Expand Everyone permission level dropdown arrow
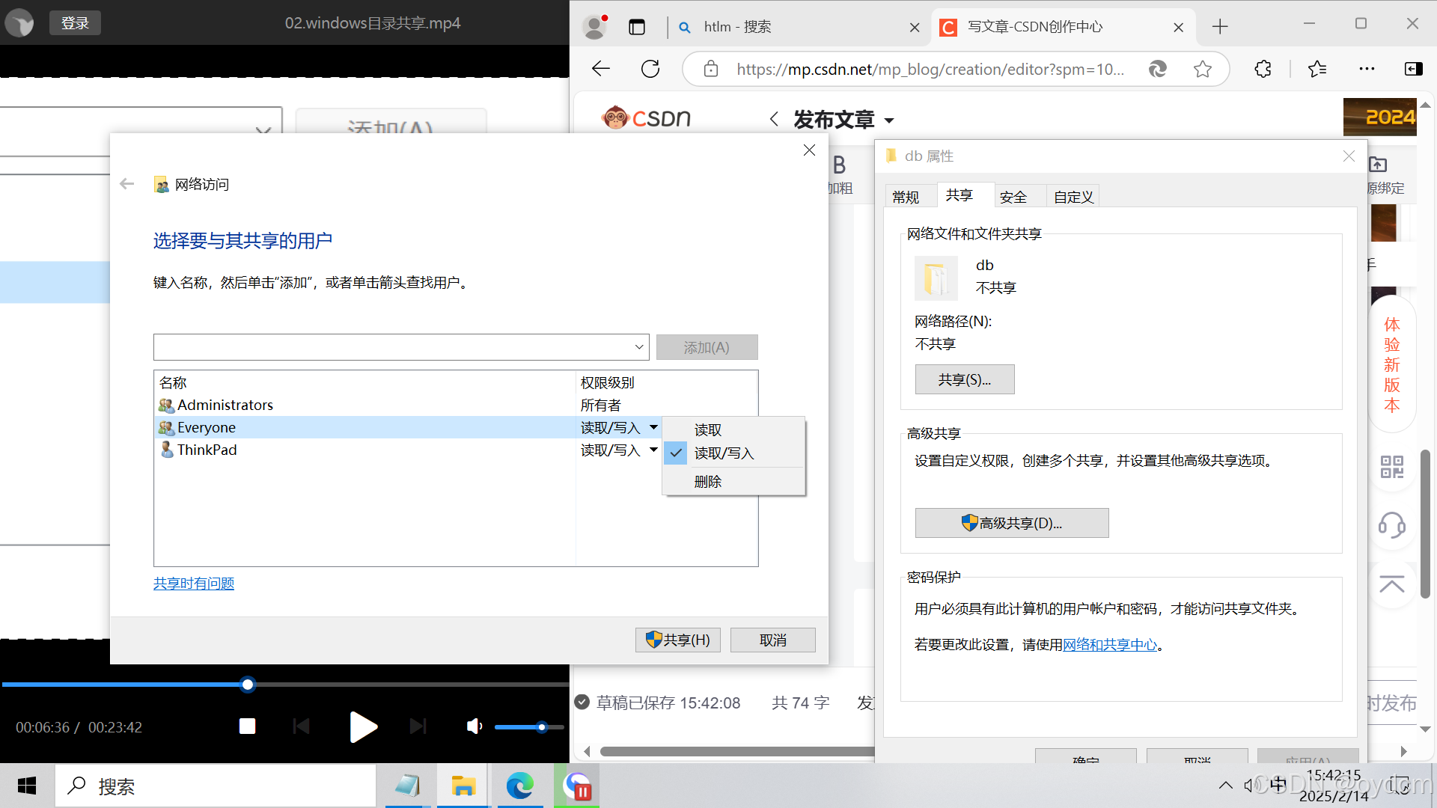Screen dimensions: 1437x808 [x=653, y=427]
